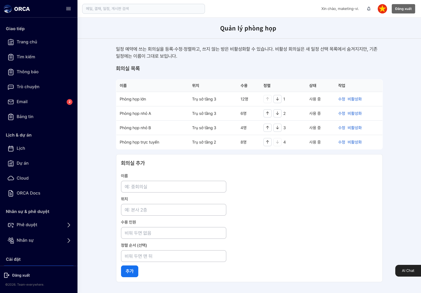
Task: Move Phòng họp trực tuyến up
Action: tap(268, 142)
